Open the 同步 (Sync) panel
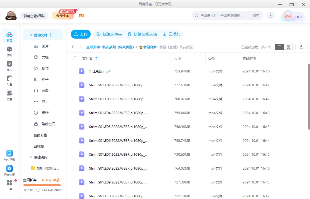The image size is (310, 199). [9, 66]
